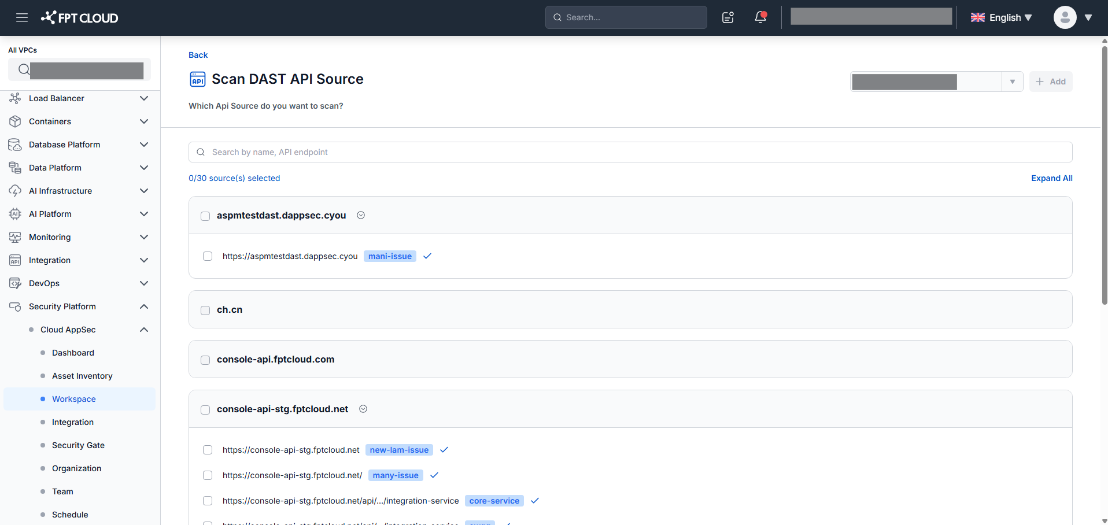Click the top-level Integration API icon in sidebar

pyautogui.click(x=15, y=260)
